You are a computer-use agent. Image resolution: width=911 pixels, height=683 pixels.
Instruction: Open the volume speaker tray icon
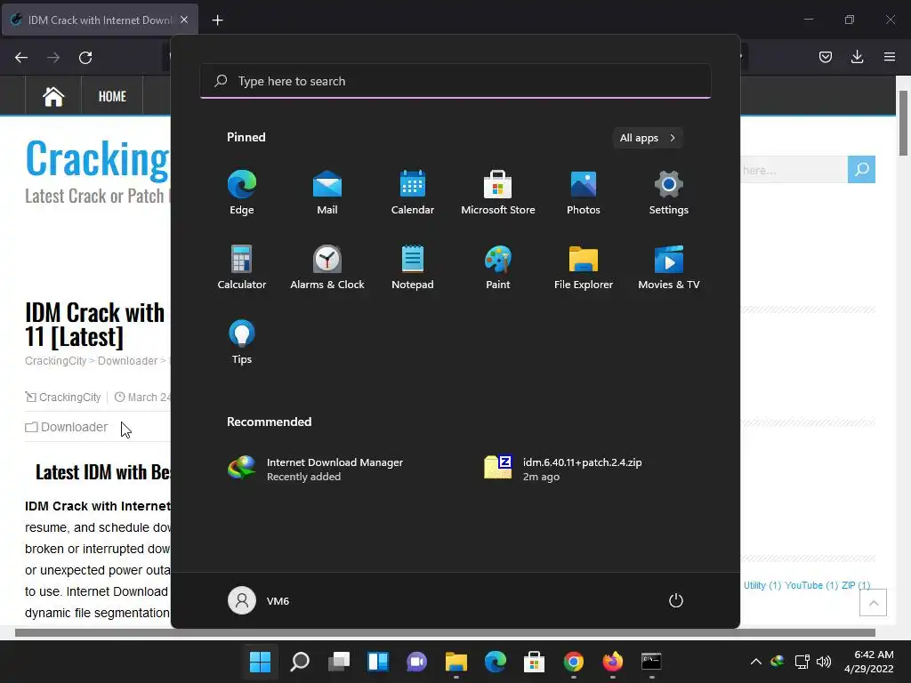click(x=823, y=662)
